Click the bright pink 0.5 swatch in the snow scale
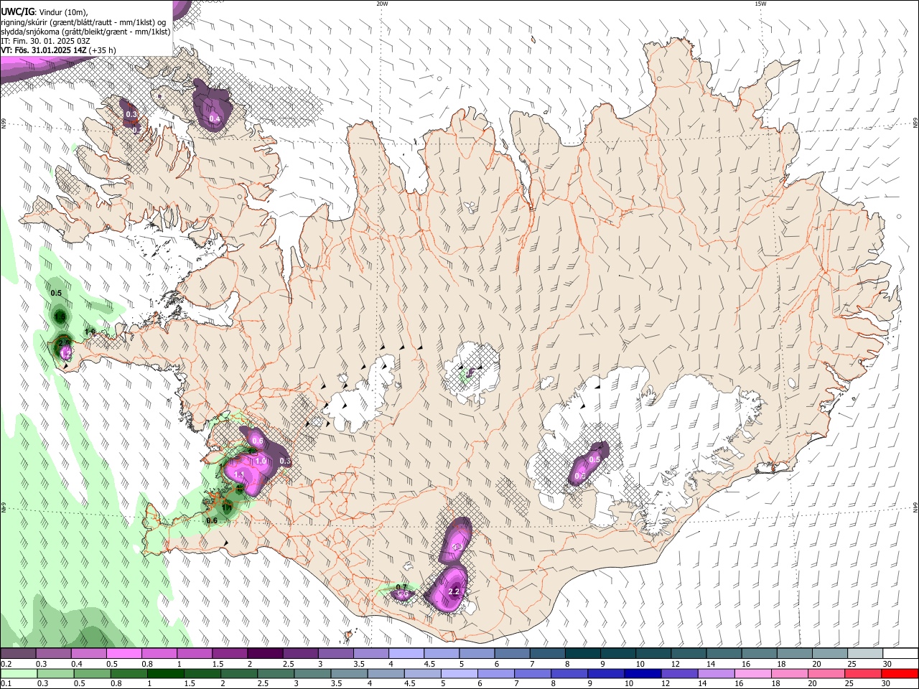This screenshot has width=919, height=689. coord(123,653)
